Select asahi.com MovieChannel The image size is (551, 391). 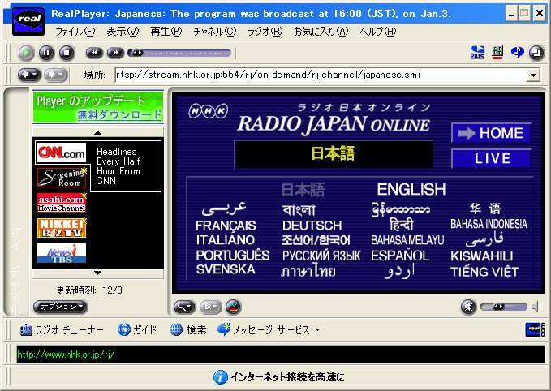62,203
